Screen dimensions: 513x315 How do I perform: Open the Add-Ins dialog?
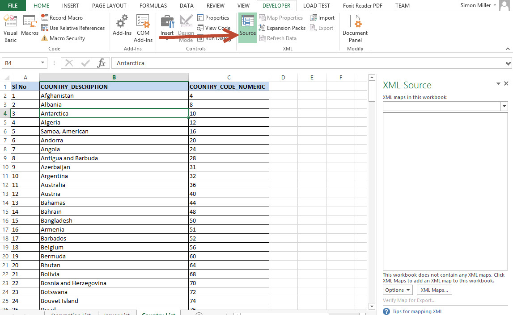pos(122,26)
